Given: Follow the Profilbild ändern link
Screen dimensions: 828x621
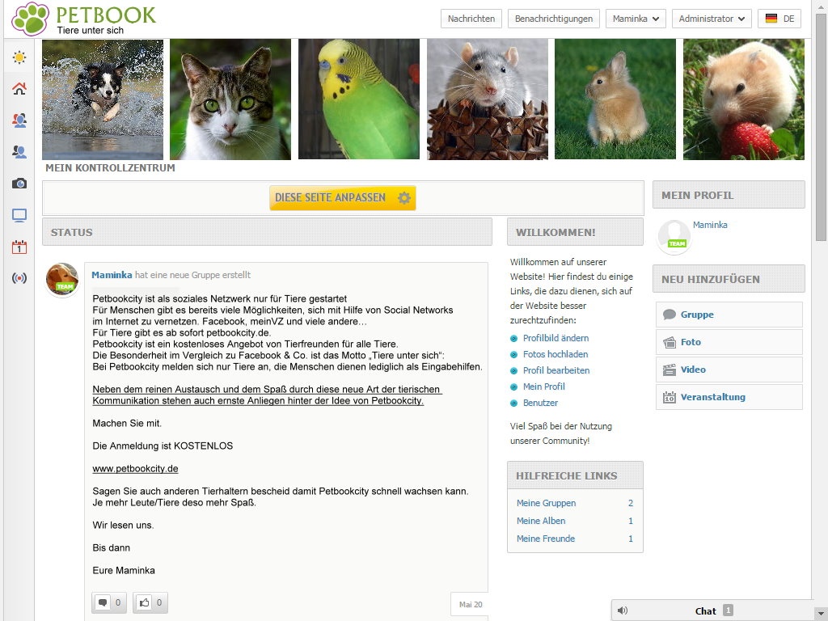Looking at the screenshot, I should coord(556,338).
